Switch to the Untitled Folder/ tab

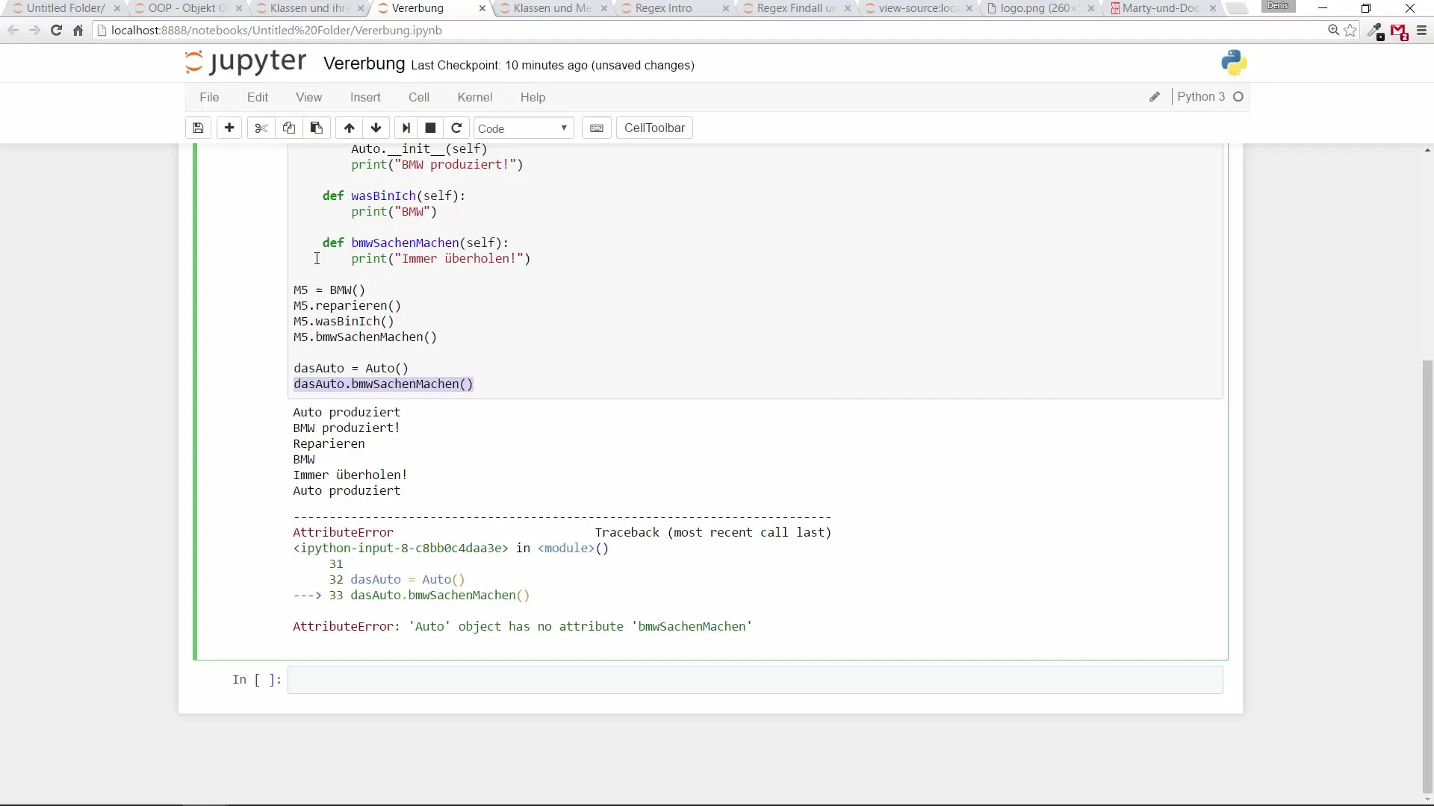click(66, 8)
